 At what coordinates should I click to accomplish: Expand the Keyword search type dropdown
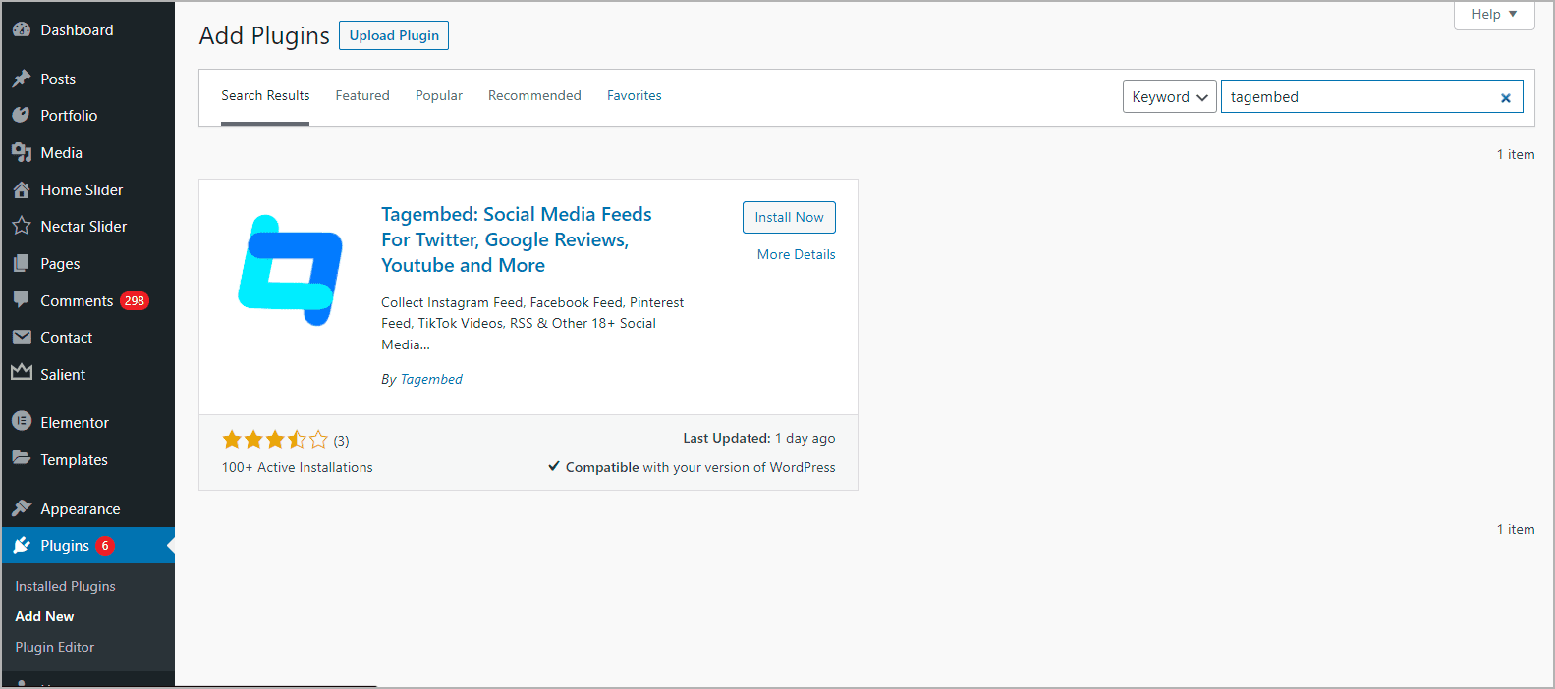[x=1169, y=96]
